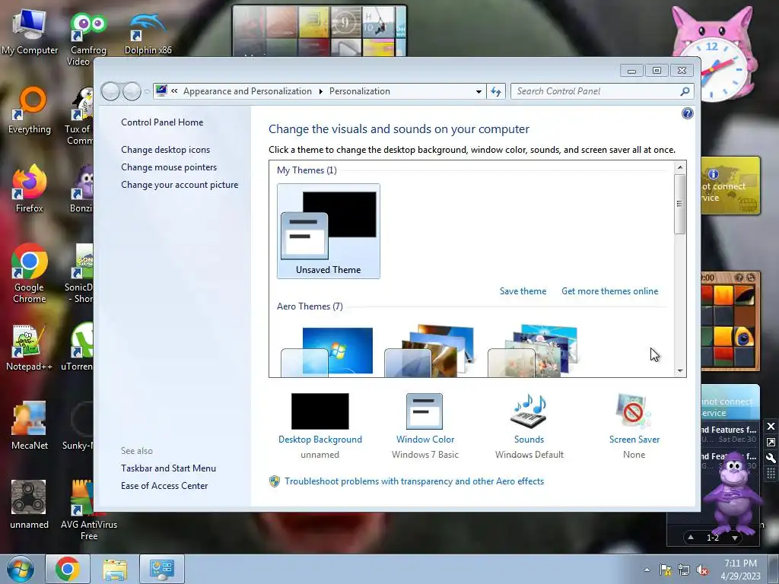Click the Windows Start orb
The image size is (779, 584).
(21, 569)
